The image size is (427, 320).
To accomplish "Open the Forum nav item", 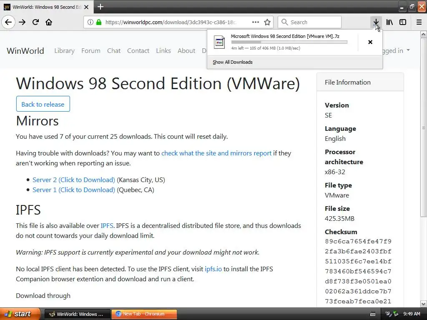I will [90, 50].
